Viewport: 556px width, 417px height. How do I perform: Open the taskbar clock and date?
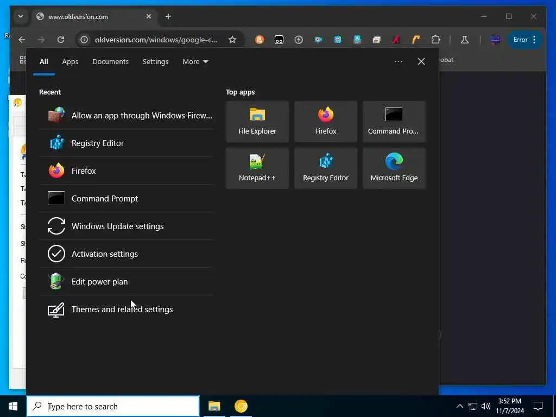click(509, 406)
